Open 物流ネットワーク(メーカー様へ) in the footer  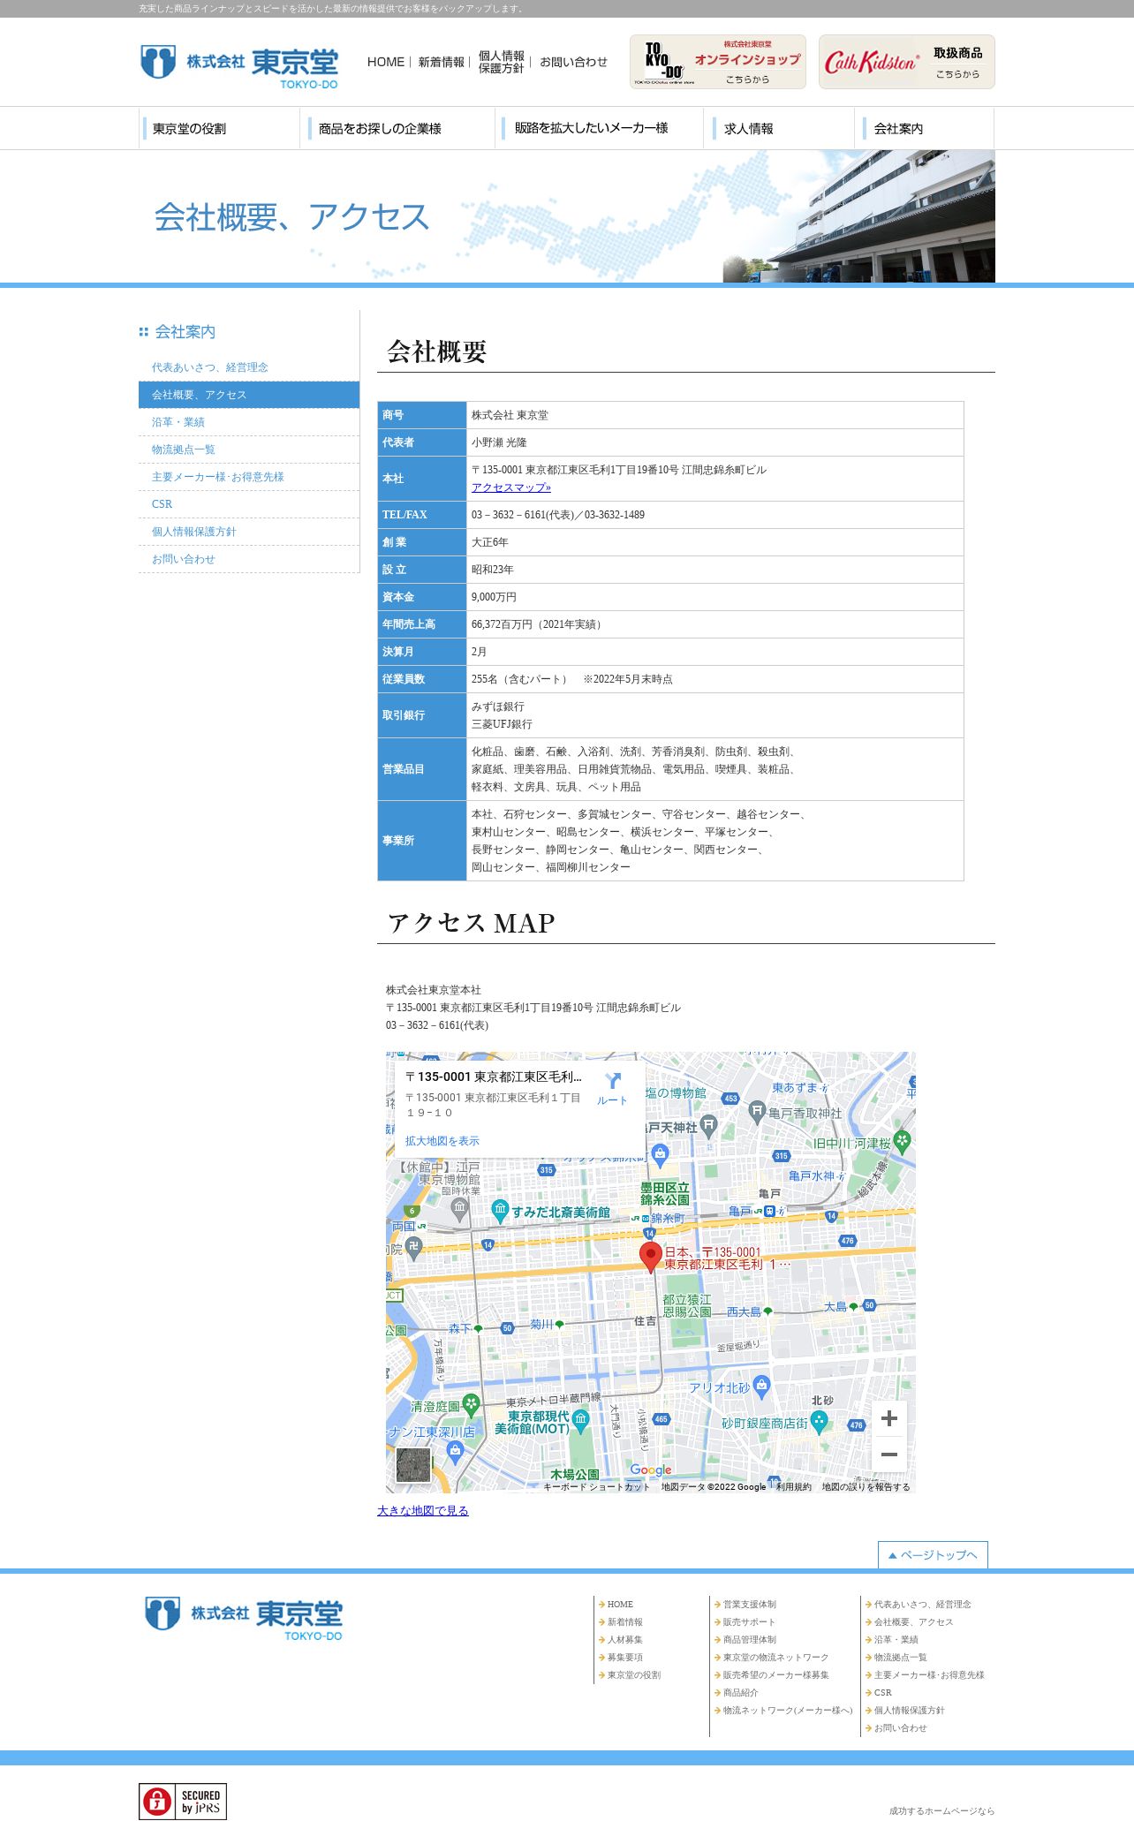(788, 1711)
